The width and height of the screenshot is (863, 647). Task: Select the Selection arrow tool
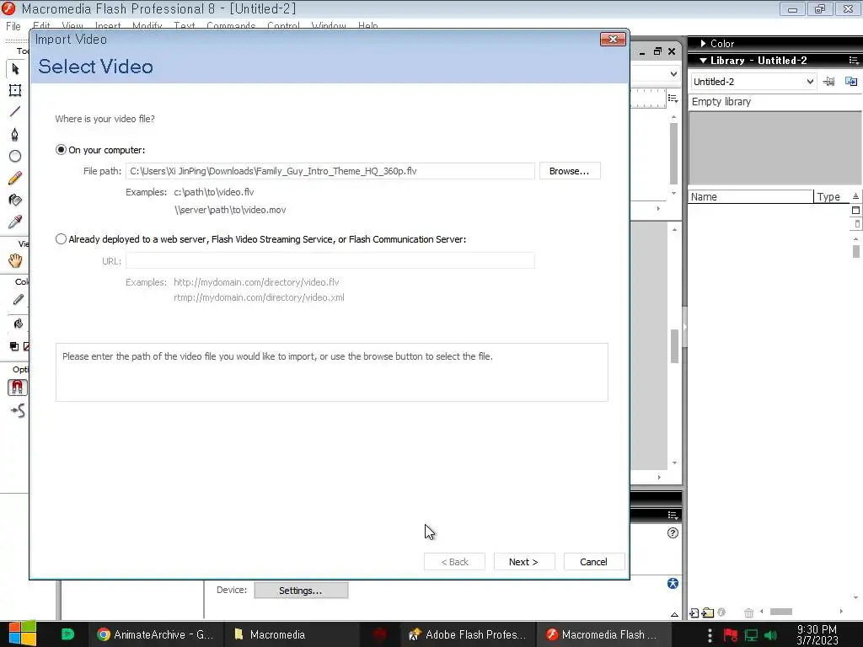click(x=15, y=69)
